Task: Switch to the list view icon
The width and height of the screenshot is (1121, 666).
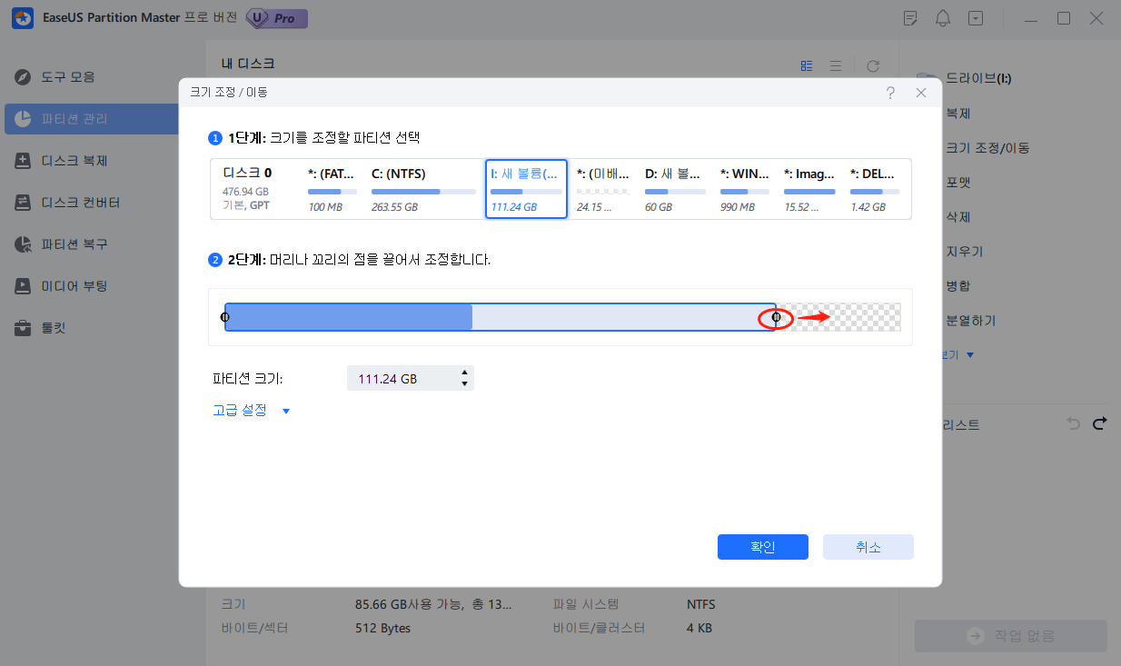Action: (x=835, y=65)
